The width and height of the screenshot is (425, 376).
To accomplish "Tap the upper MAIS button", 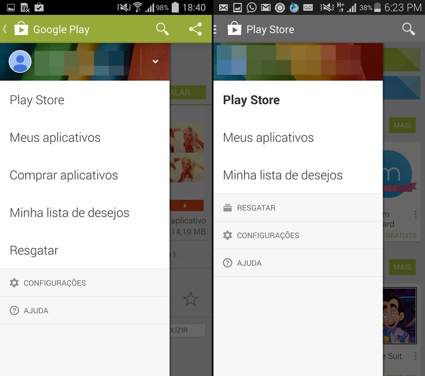I will click(x=402, y=125).
